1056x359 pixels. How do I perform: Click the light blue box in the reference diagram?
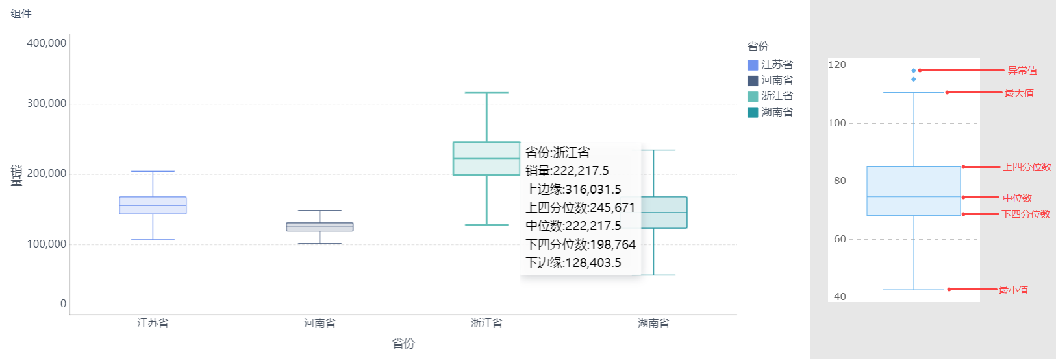[913, 191]
